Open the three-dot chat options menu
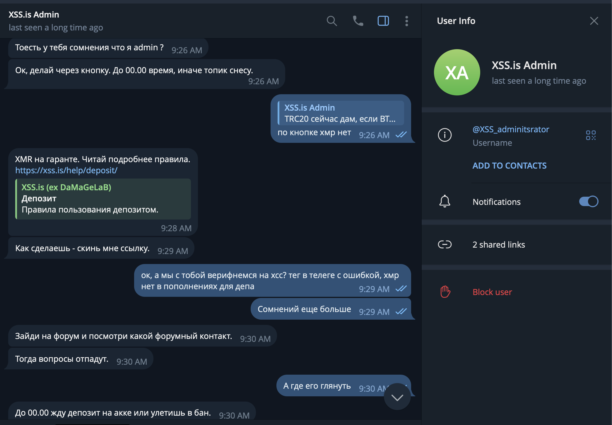612x425 pixels. [406, 21]
